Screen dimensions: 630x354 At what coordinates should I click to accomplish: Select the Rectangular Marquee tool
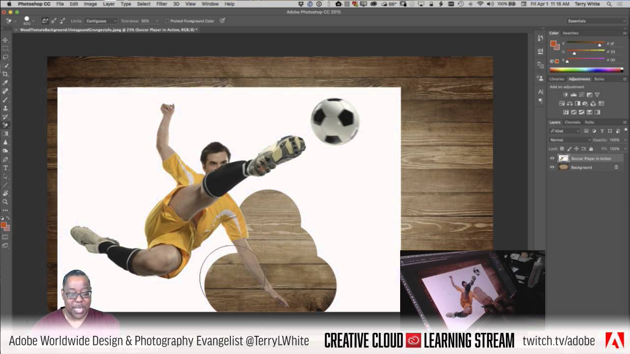pyautogui.click(x=5, y=48)
